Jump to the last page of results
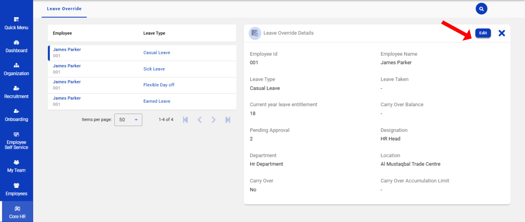Screen dimensions: 525x222 coord(228,120)
